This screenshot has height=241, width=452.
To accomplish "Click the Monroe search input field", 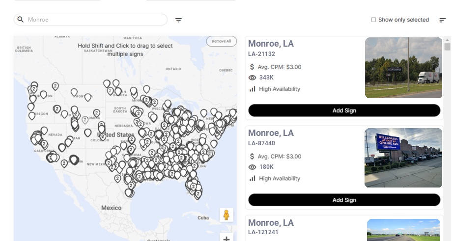I will click(x=96, y=20).
